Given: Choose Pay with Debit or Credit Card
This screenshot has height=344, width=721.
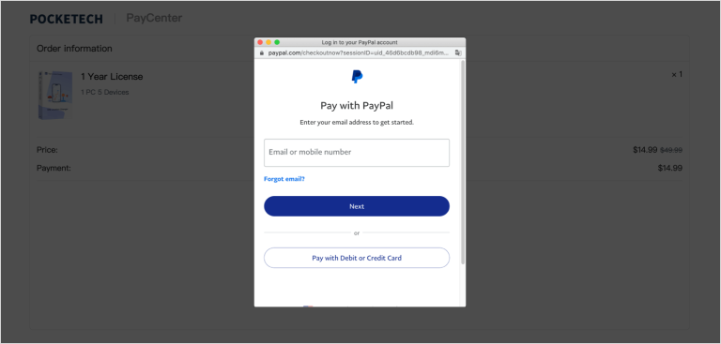Looking at the screenshot, I should click(357, 258).
